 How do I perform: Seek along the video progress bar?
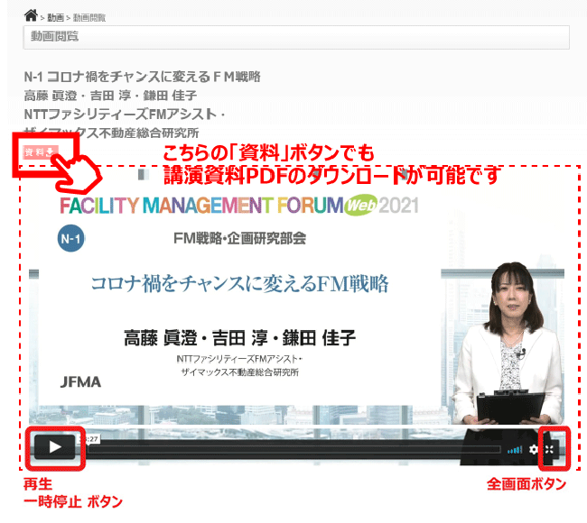pyautogui.click(x=295, y=450)
